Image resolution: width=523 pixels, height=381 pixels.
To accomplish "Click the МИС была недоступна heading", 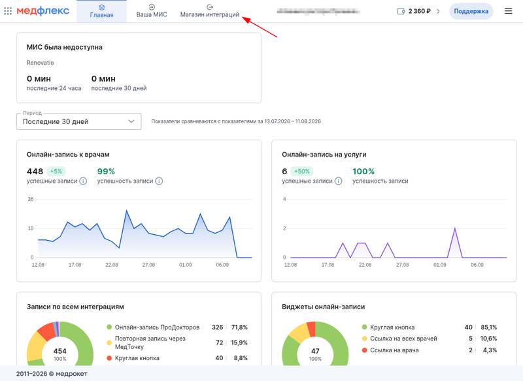I will point(64,47).
